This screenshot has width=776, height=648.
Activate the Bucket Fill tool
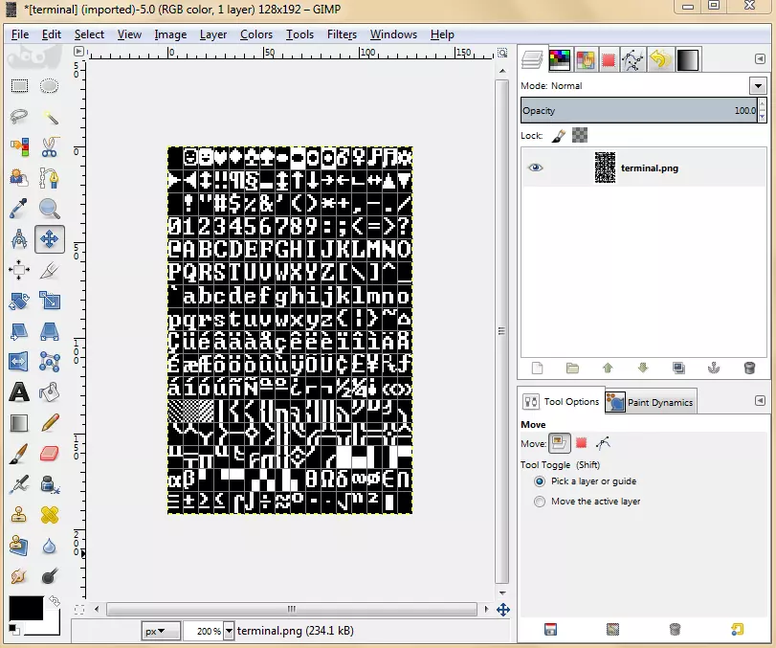[50, 392]
